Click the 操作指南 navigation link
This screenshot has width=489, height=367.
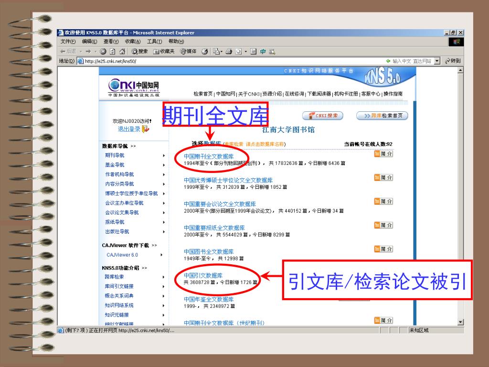(393, 94)
